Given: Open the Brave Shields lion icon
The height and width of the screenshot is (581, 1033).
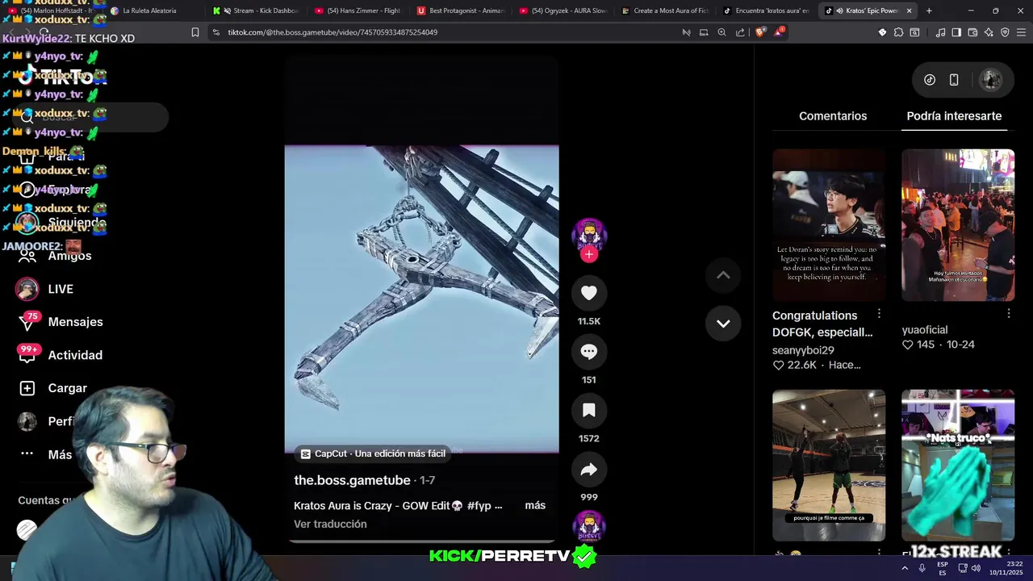Looking at the screenshot, I should pyautogui.click(x=760, y=32).
